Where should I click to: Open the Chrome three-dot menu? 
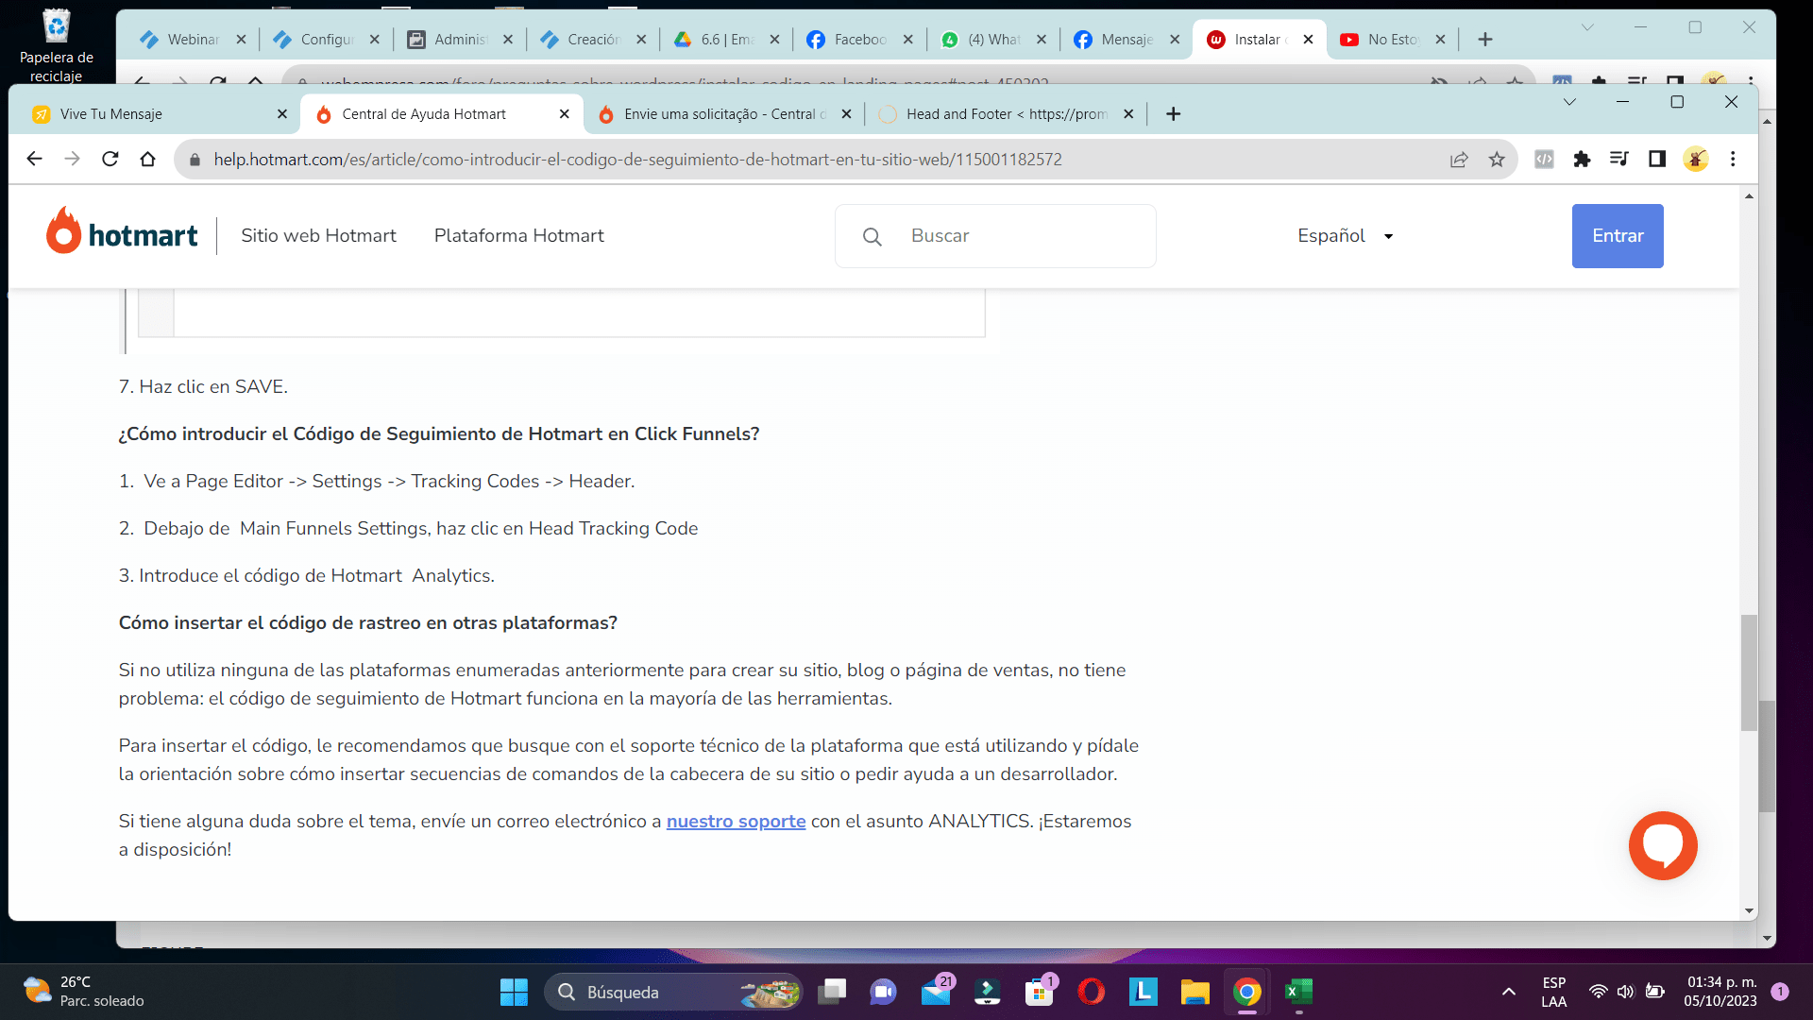[1733, 159]
